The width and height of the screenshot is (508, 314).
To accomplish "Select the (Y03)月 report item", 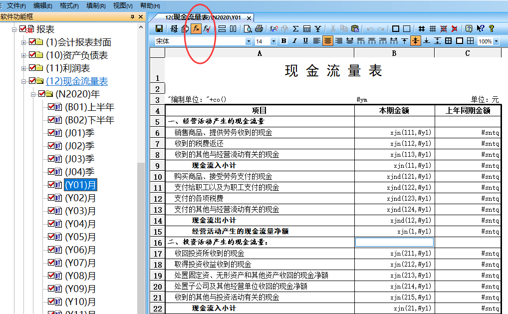I will [80, 211].
